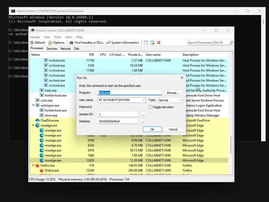This screenshot has width=269, height=202.
Task: Open the Users menu
Action: click(69, 37)
